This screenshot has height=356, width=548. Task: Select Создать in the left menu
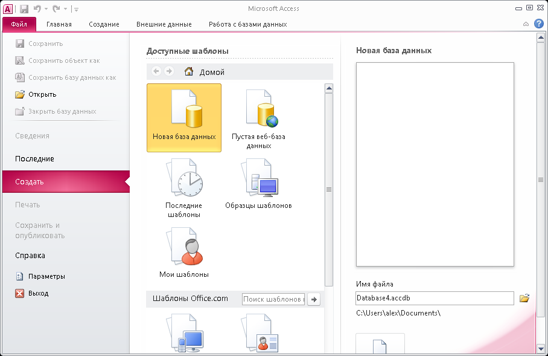pos(66,182)
